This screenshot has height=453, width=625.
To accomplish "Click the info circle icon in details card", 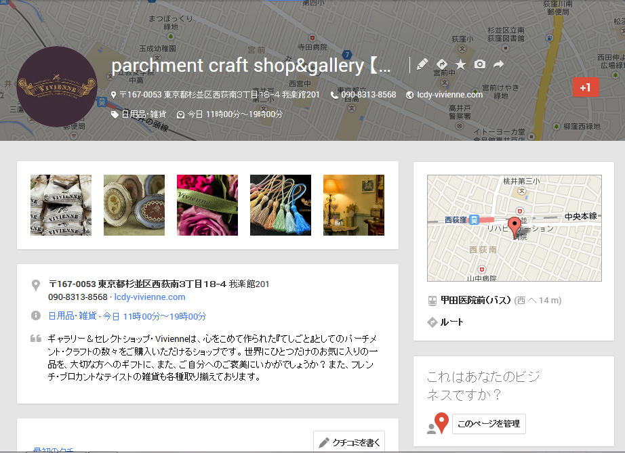I will tap(36, 316).
